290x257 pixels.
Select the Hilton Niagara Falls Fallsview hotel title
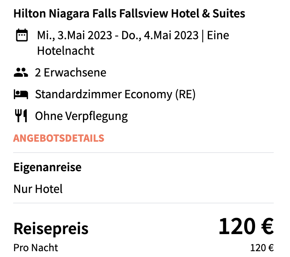point(129,14)
